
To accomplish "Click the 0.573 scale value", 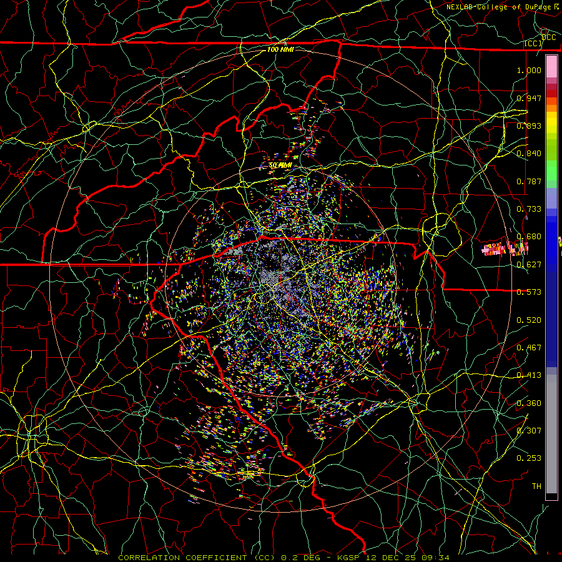I will click(529, 292).
